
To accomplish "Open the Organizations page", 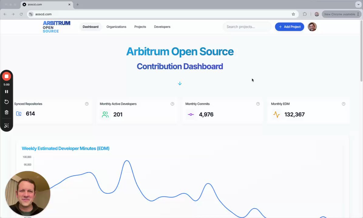I will click(117, 27).
